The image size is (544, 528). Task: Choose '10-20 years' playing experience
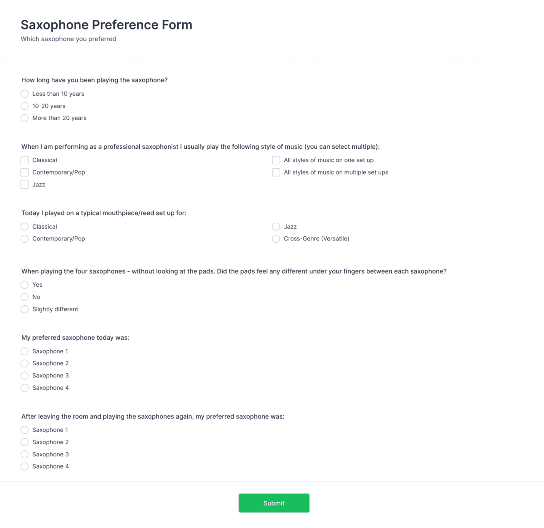tap(24, 106)
